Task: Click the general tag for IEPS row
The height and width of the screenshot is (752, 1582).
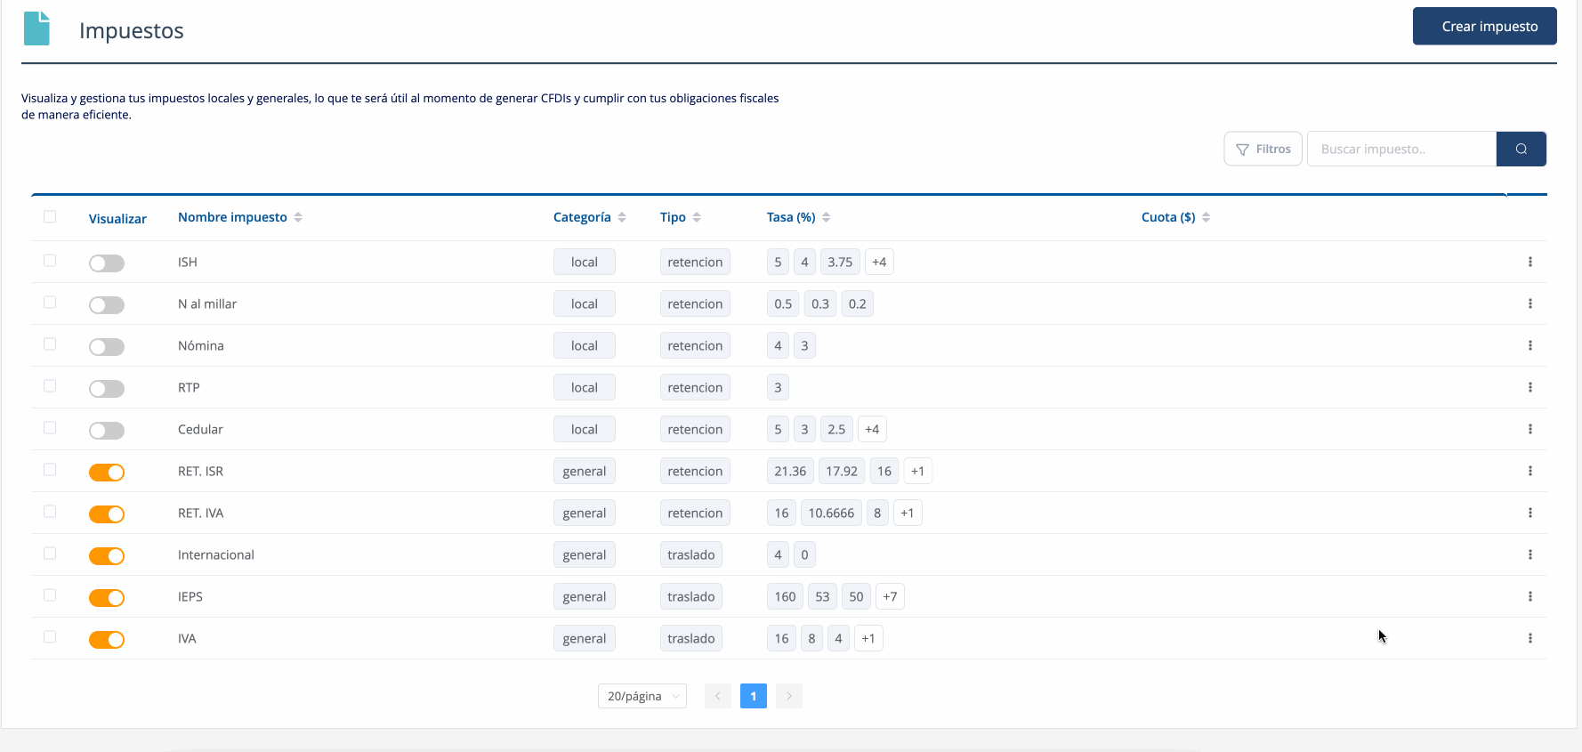Action: point(585,596)
